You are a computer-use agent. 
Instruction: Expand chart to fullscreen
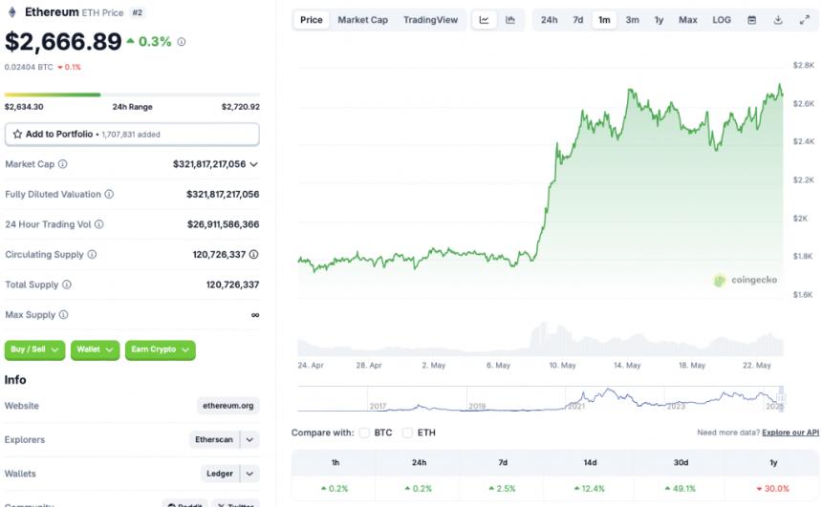804,20
